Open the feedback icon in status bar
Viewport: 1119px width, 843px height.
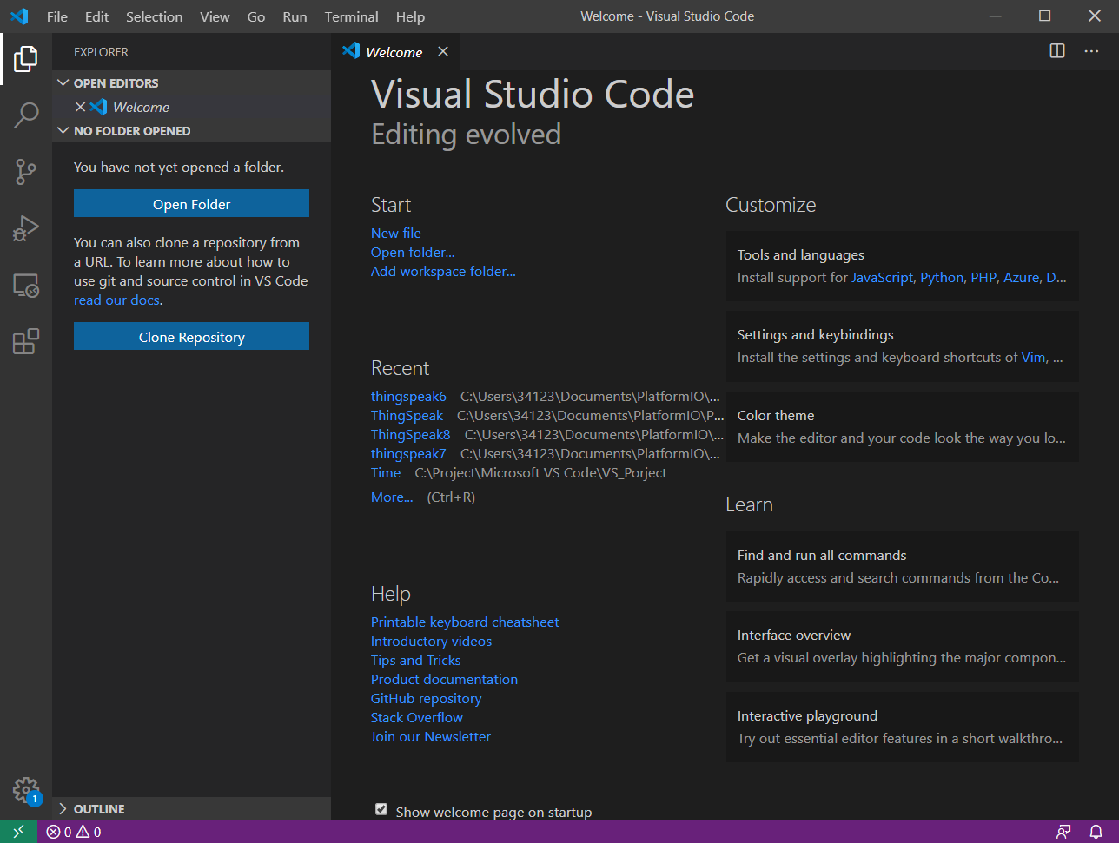tap(1063, 832)
